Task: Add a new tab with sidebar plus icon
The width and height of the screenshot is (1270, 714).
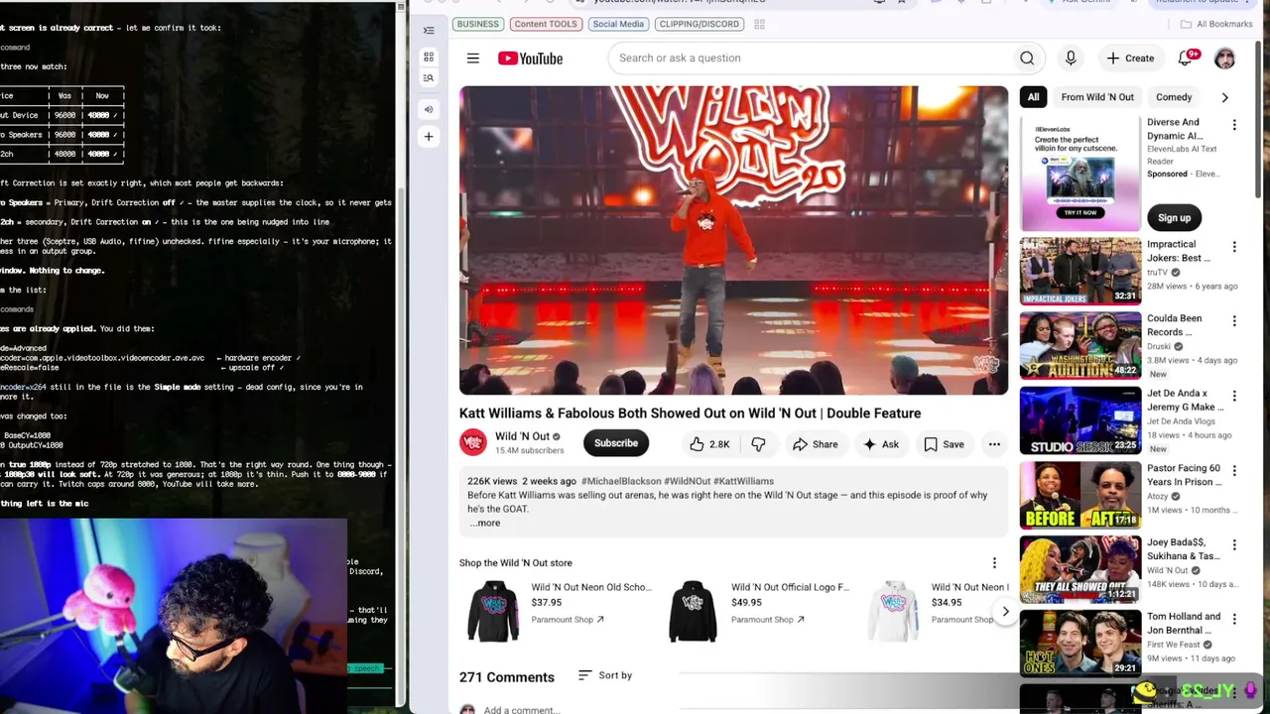Action: [429, 137]
